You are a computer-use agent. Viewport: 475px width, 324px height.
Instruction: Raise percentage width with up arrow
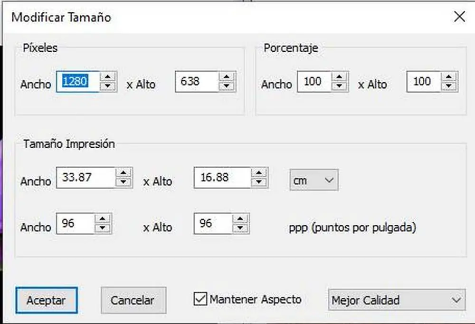click(338, 77)
